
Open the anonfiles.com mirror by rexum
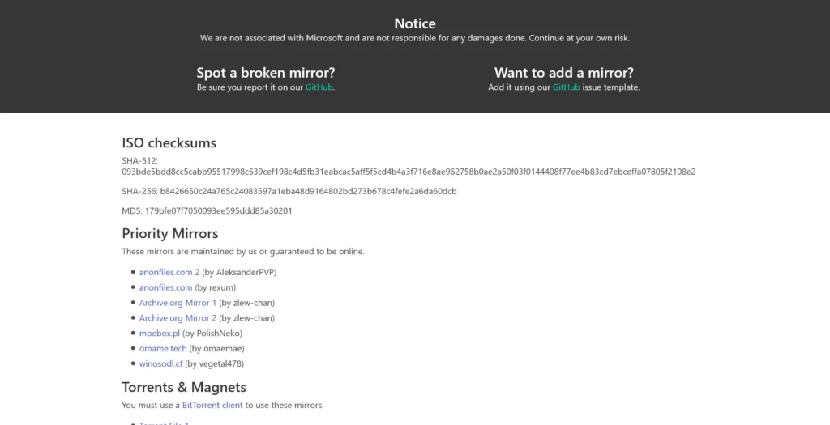click(x=165, y=287)
